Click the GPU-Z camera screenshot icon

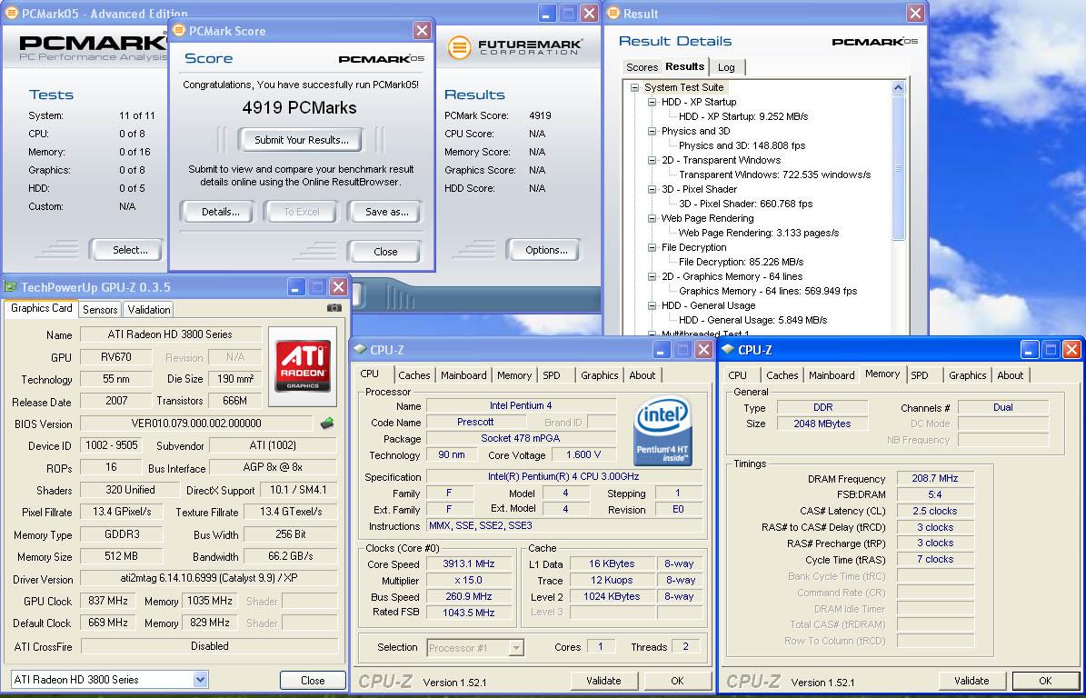[x=334, y=308]
